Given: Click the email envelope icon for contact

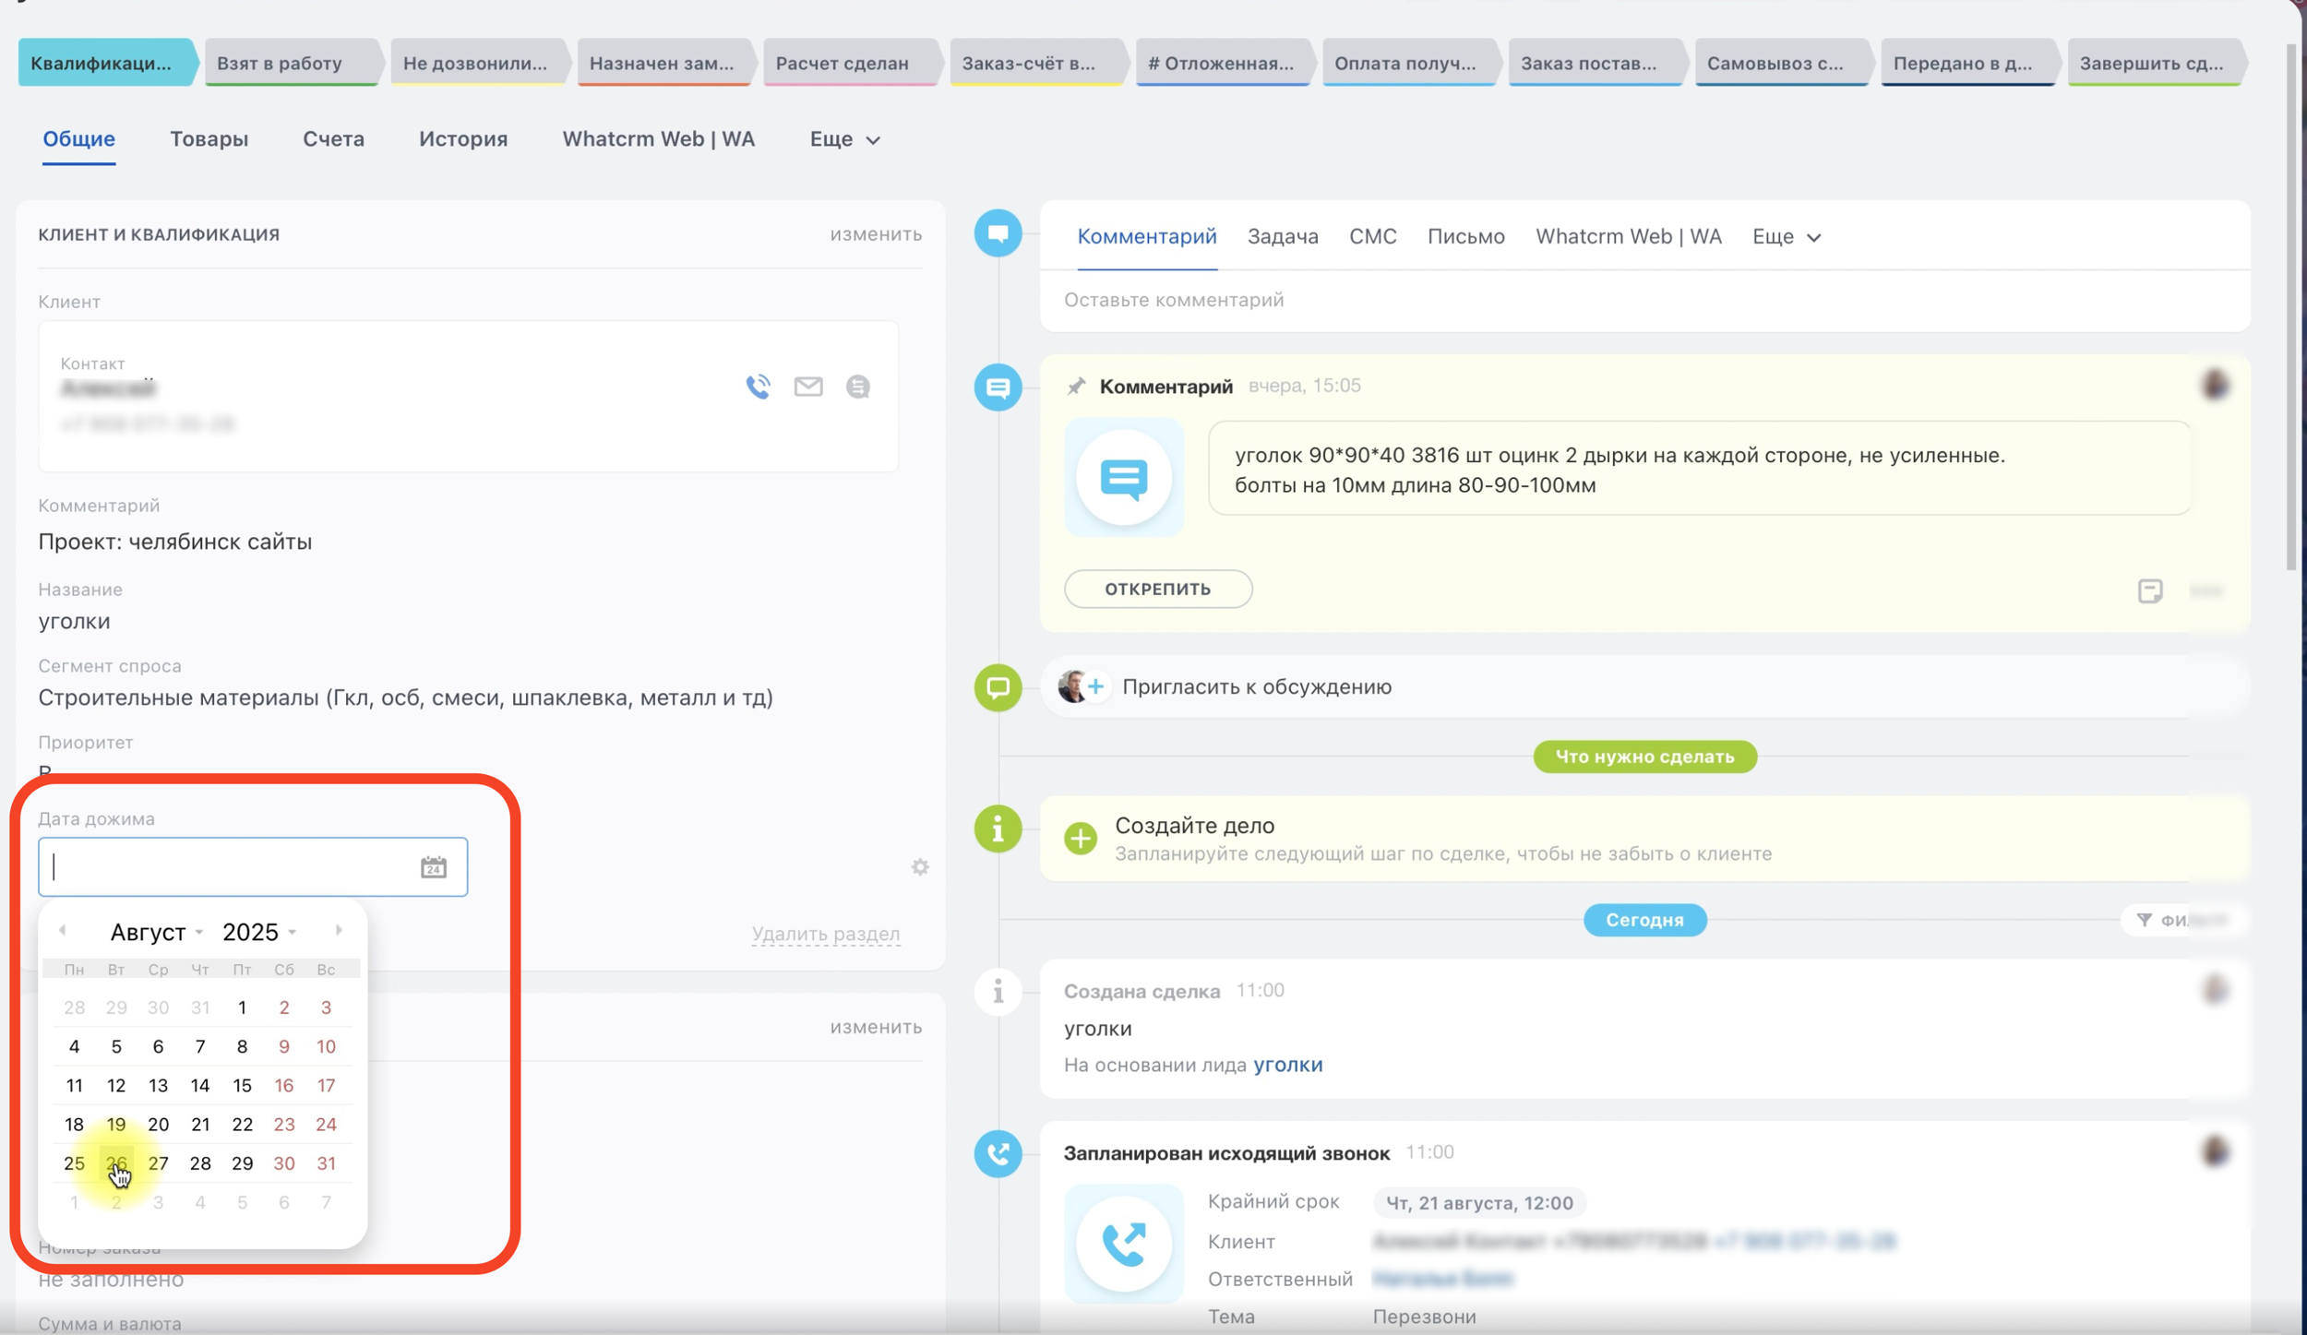Looking at the screenshot, I should pyautogui.click(x=808, y=387).
